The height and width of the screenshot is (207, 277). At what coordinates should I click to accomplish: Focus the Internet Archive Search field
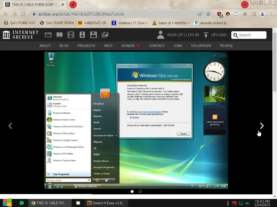[249, 35]
